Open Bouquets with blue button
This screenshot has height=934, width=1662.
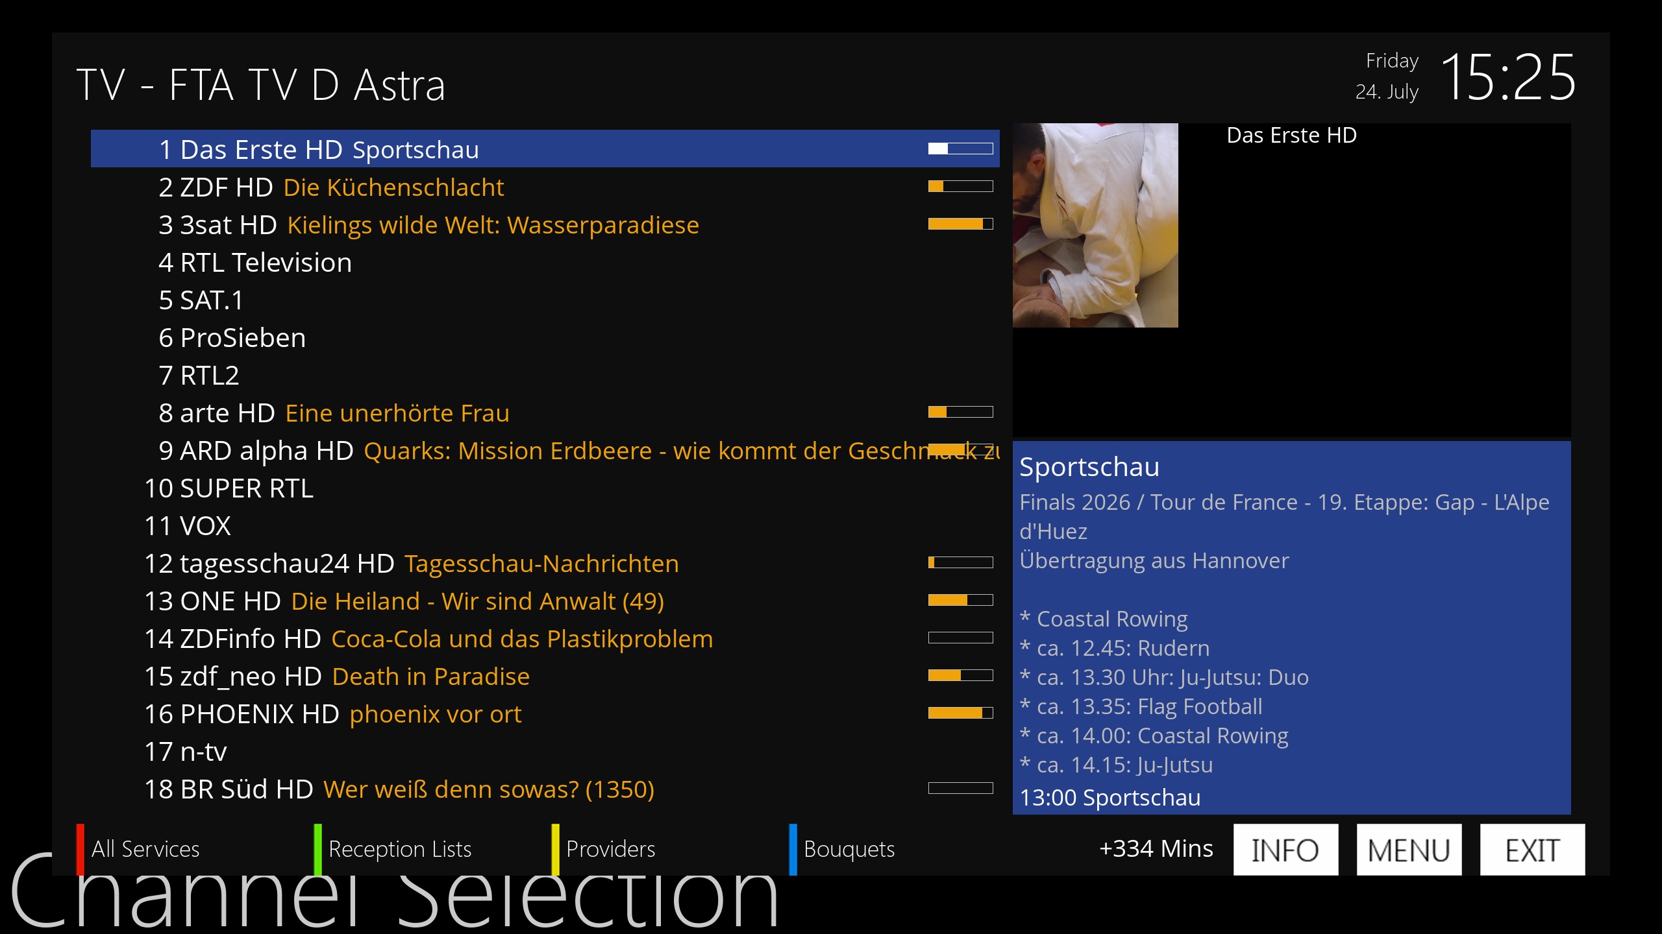[842, 849]
